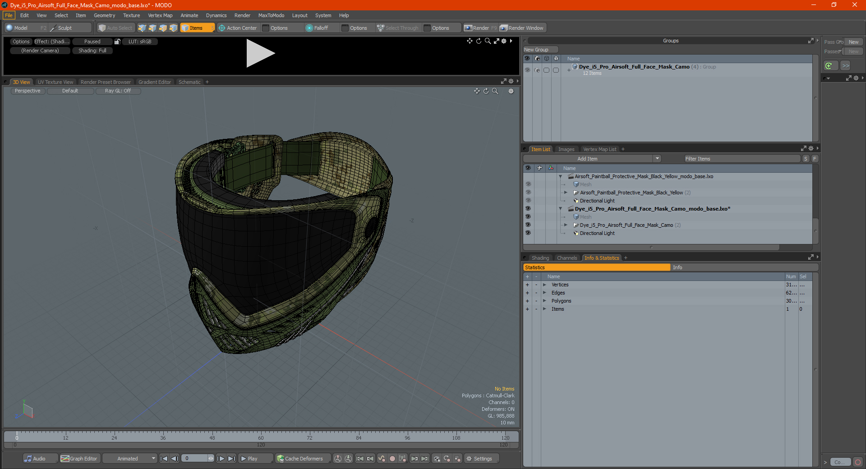
Task: Step to previous frame
Action: click(x=175, y=459)
